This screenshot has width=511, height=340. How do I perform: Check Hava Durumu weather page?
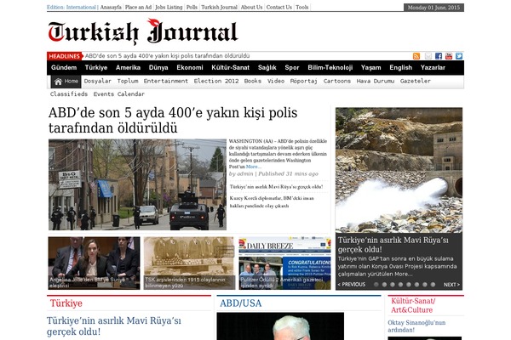(x=376, y=81)
